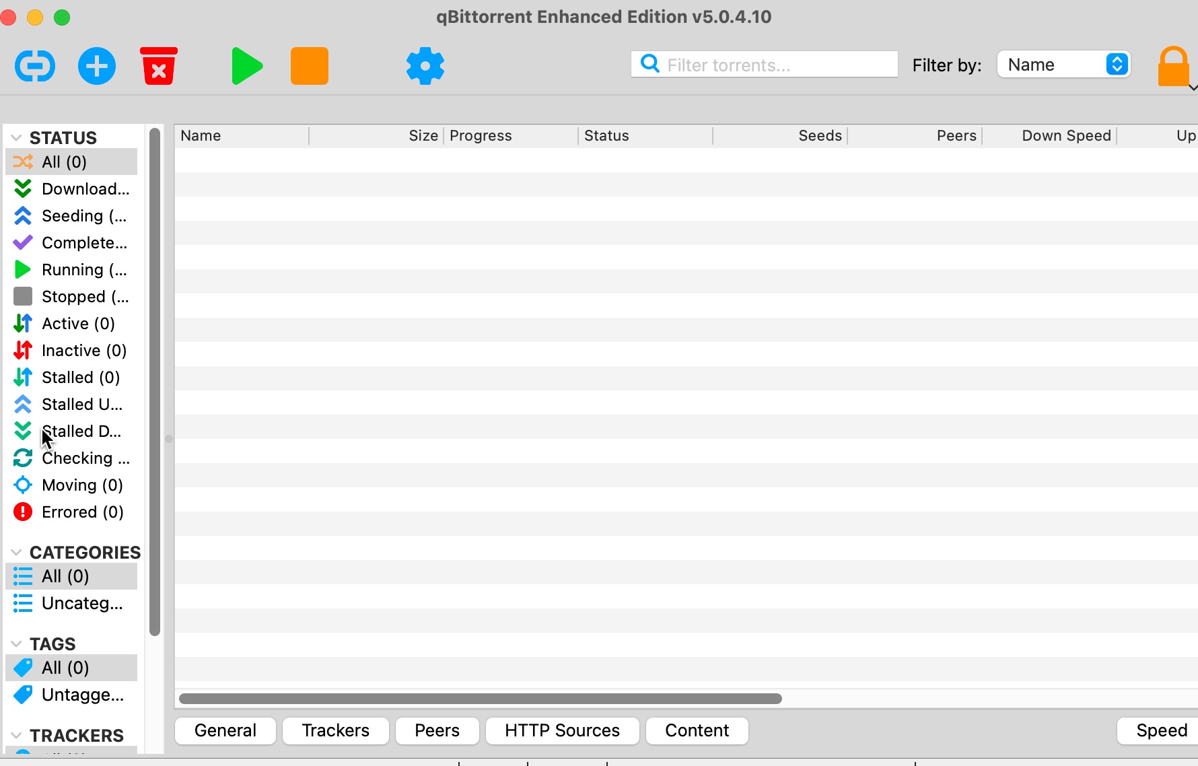1198x766 pixels.
Task: Select the Active arrows filter icon
Action: (x=23, y=323)
